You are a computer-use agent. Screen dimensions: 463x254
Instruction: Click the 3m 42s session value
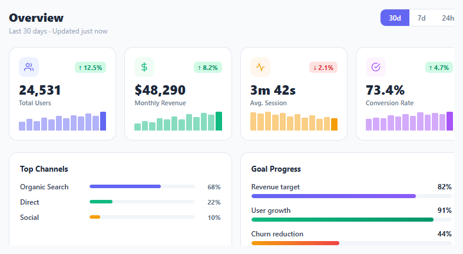click(273, 90)
